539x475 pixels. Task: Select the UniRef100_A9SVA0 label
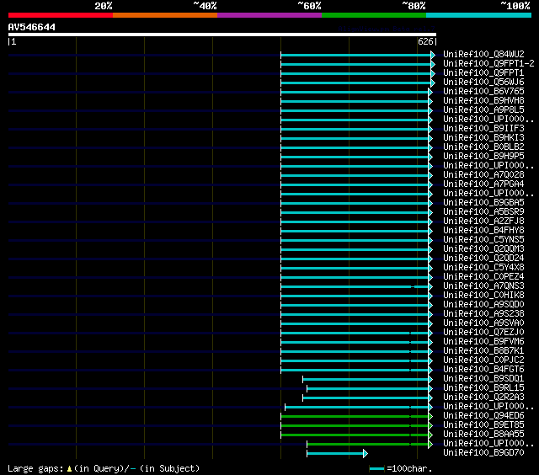[483, 323]
